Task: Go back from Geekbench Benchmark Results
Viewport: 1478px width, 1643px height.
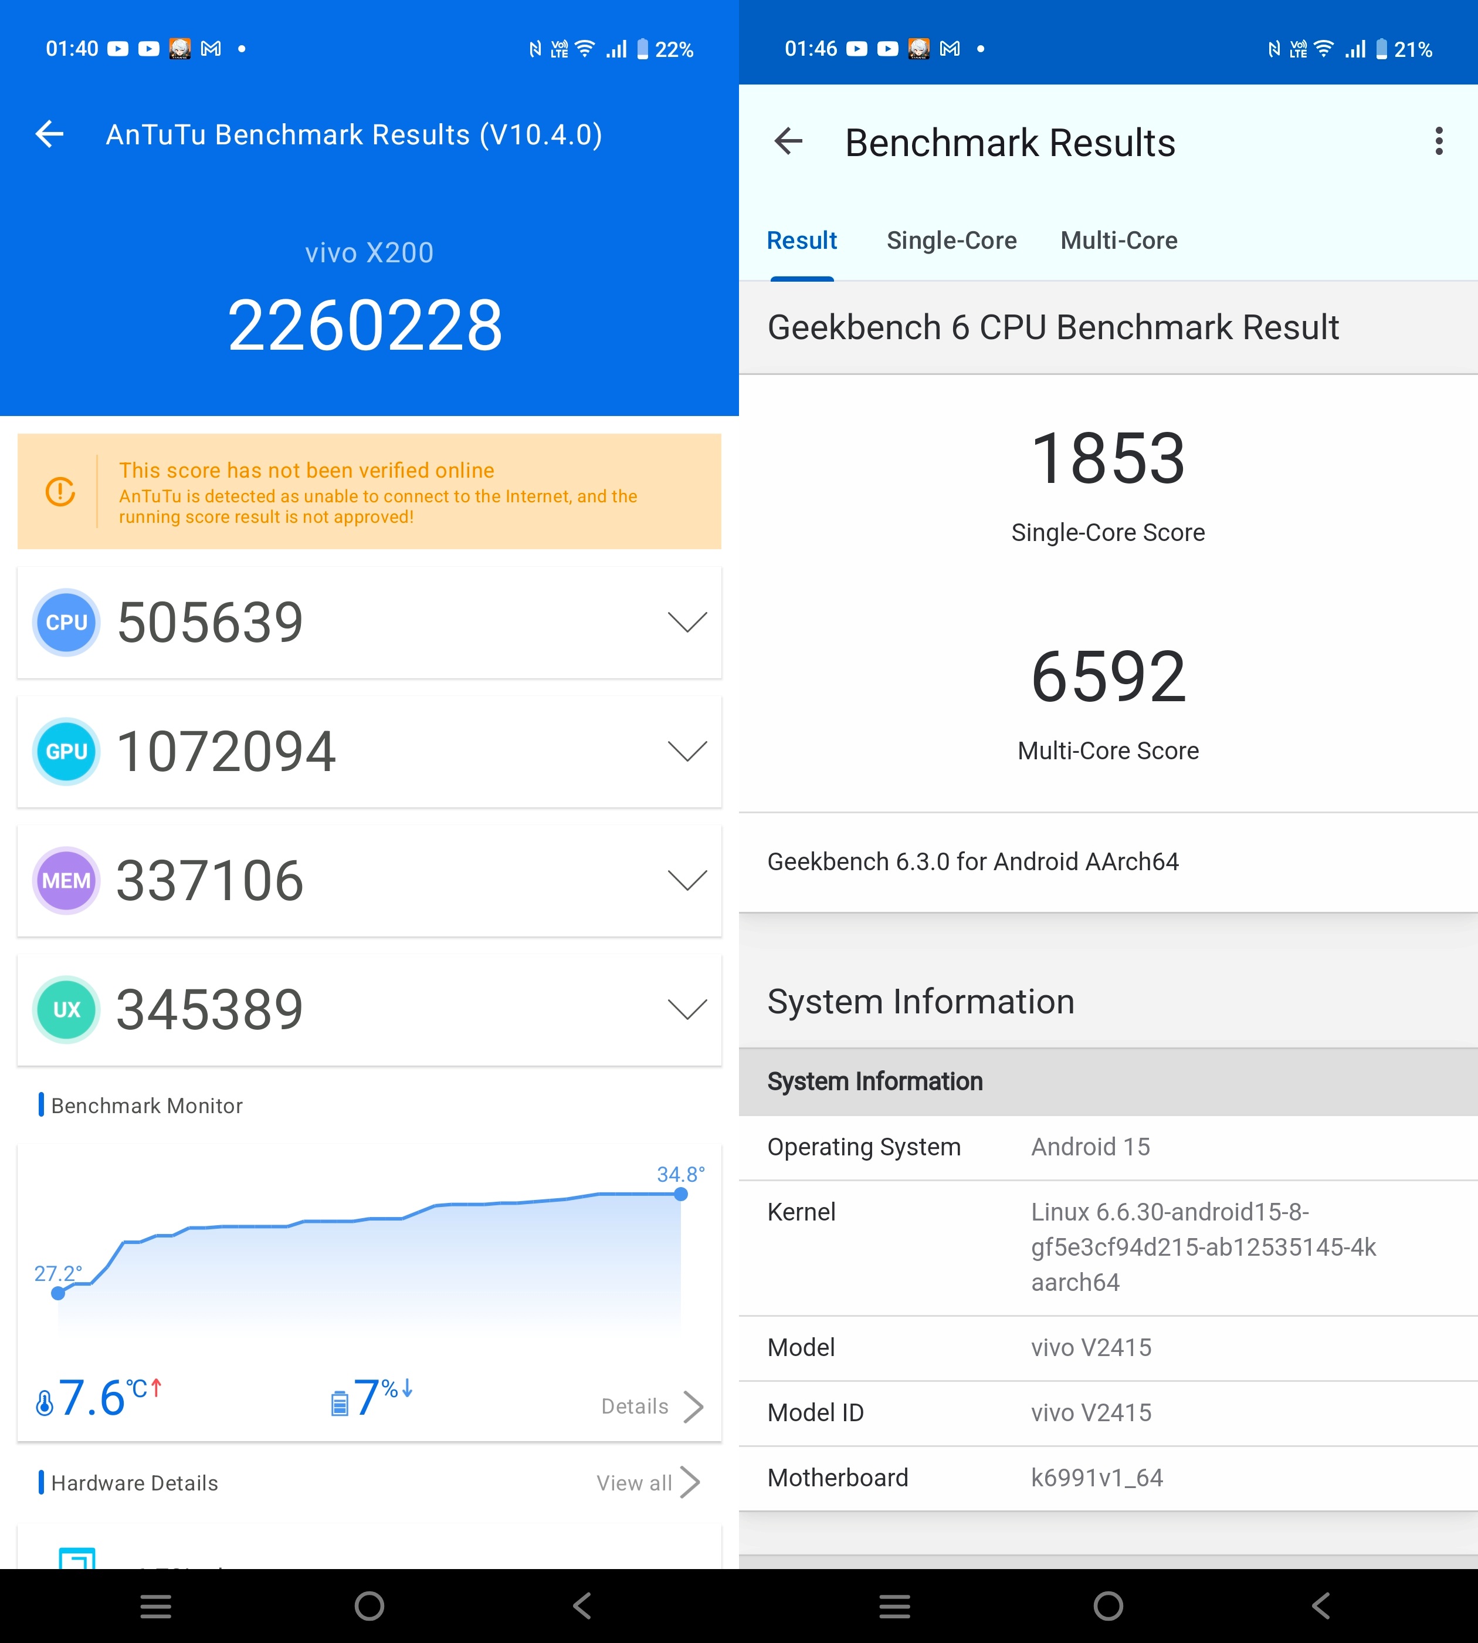Action: (788, 141)
